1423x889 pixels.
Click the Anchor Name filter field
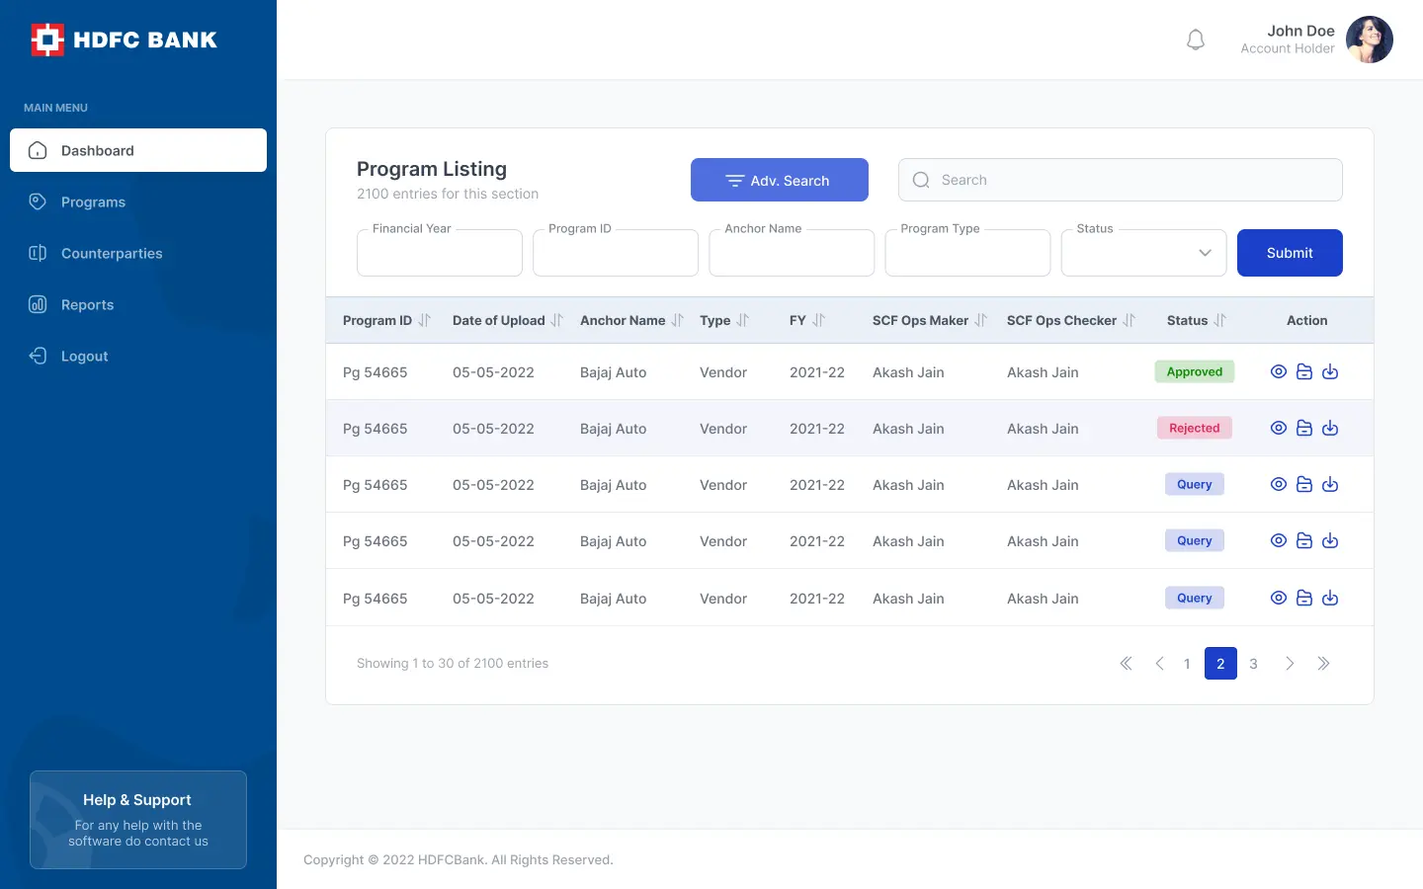pyautogui.click(x=792, y=253)
